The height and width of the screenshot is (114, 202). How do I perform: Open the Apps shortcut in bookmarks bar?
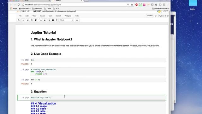pyautogui.click(x=13, y=9)
